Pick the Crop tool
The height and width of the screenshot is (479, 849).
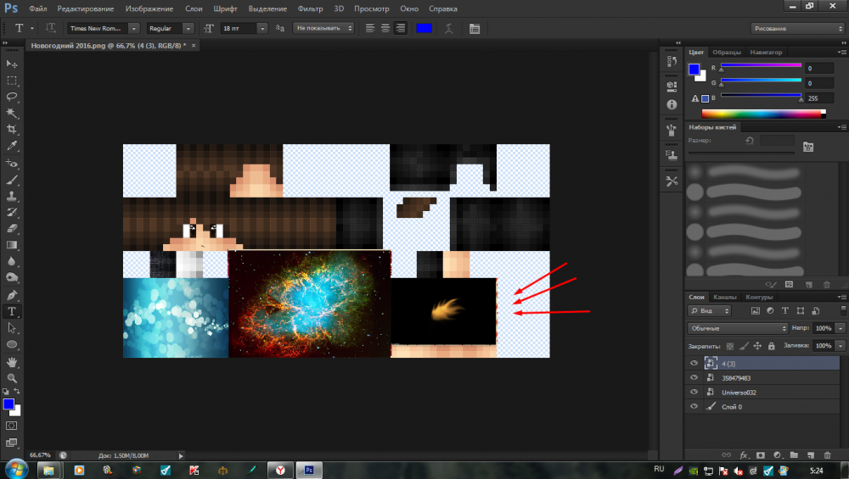(x=12, y=130)
